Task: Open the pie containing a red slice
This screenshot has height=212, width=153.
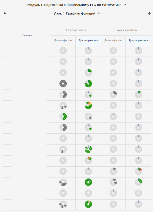Action: [138, 171]
